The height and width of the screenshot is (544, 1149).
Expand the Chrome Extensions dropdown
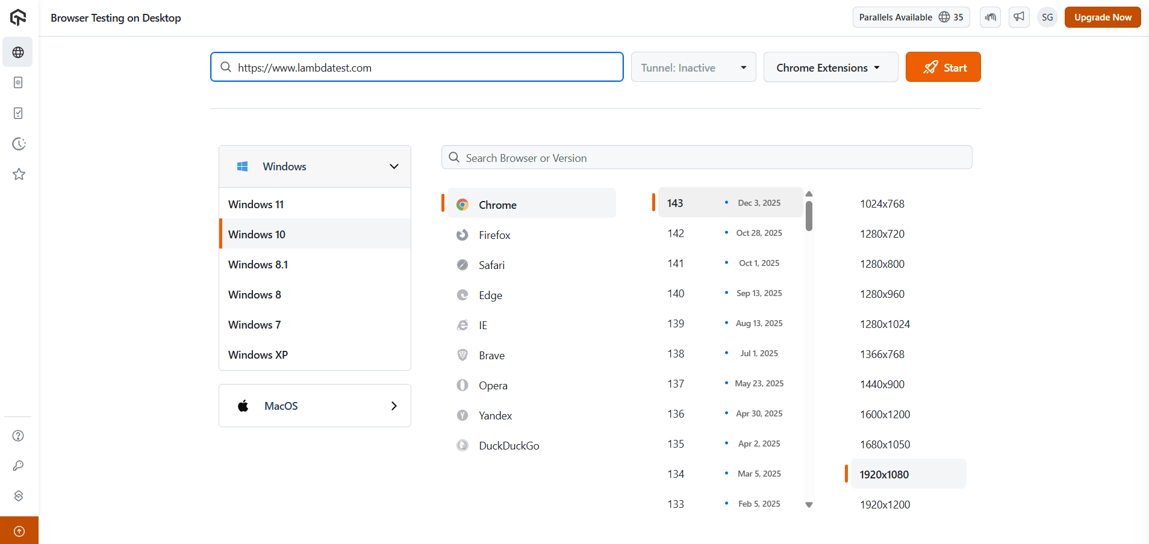coord(830,67)
